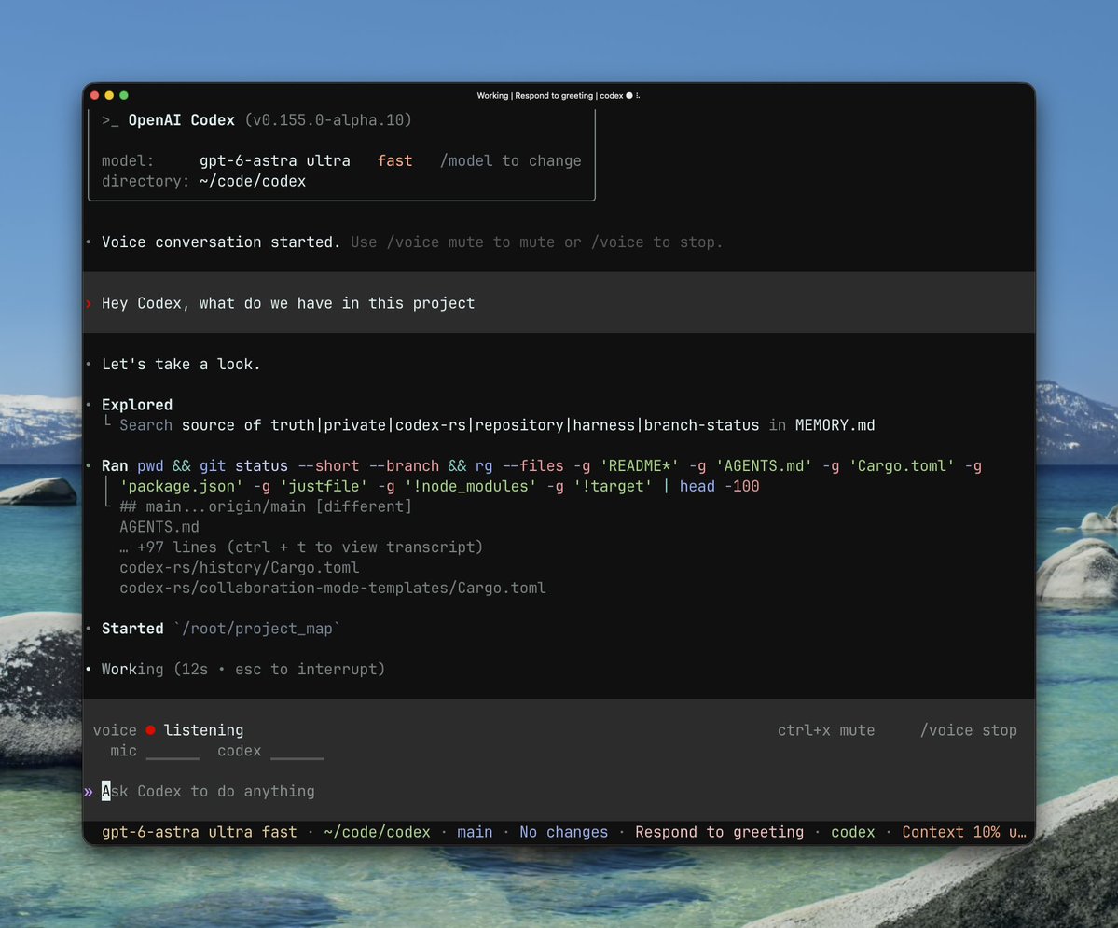1118x928 pixels.
Task: Click the '/root/project_map' path
Action: point(256,629)
